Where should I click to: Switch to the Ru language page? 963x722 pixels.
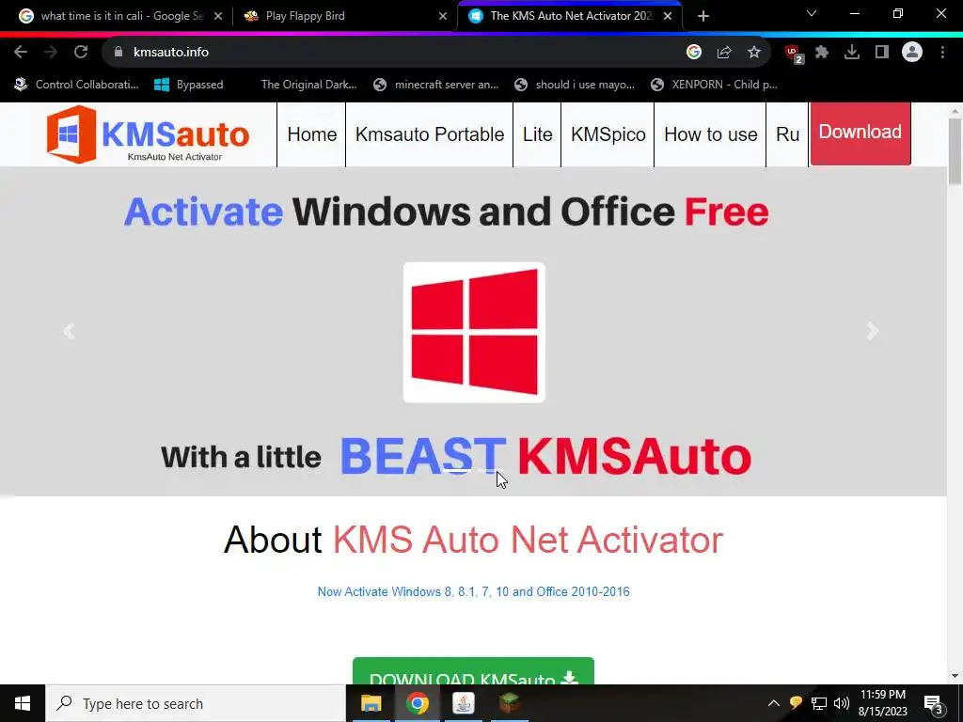point(787,134)
